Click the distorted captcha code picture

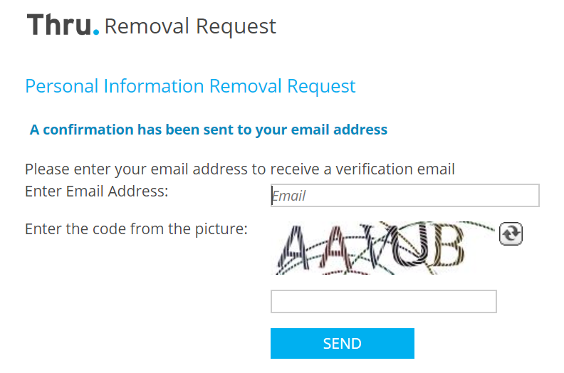pyautogui.click(x=382, y=248)
